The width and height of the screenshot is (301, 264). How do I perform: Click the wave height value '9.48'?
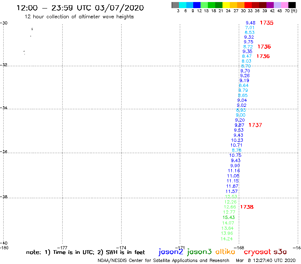click(x=251, y=23)
